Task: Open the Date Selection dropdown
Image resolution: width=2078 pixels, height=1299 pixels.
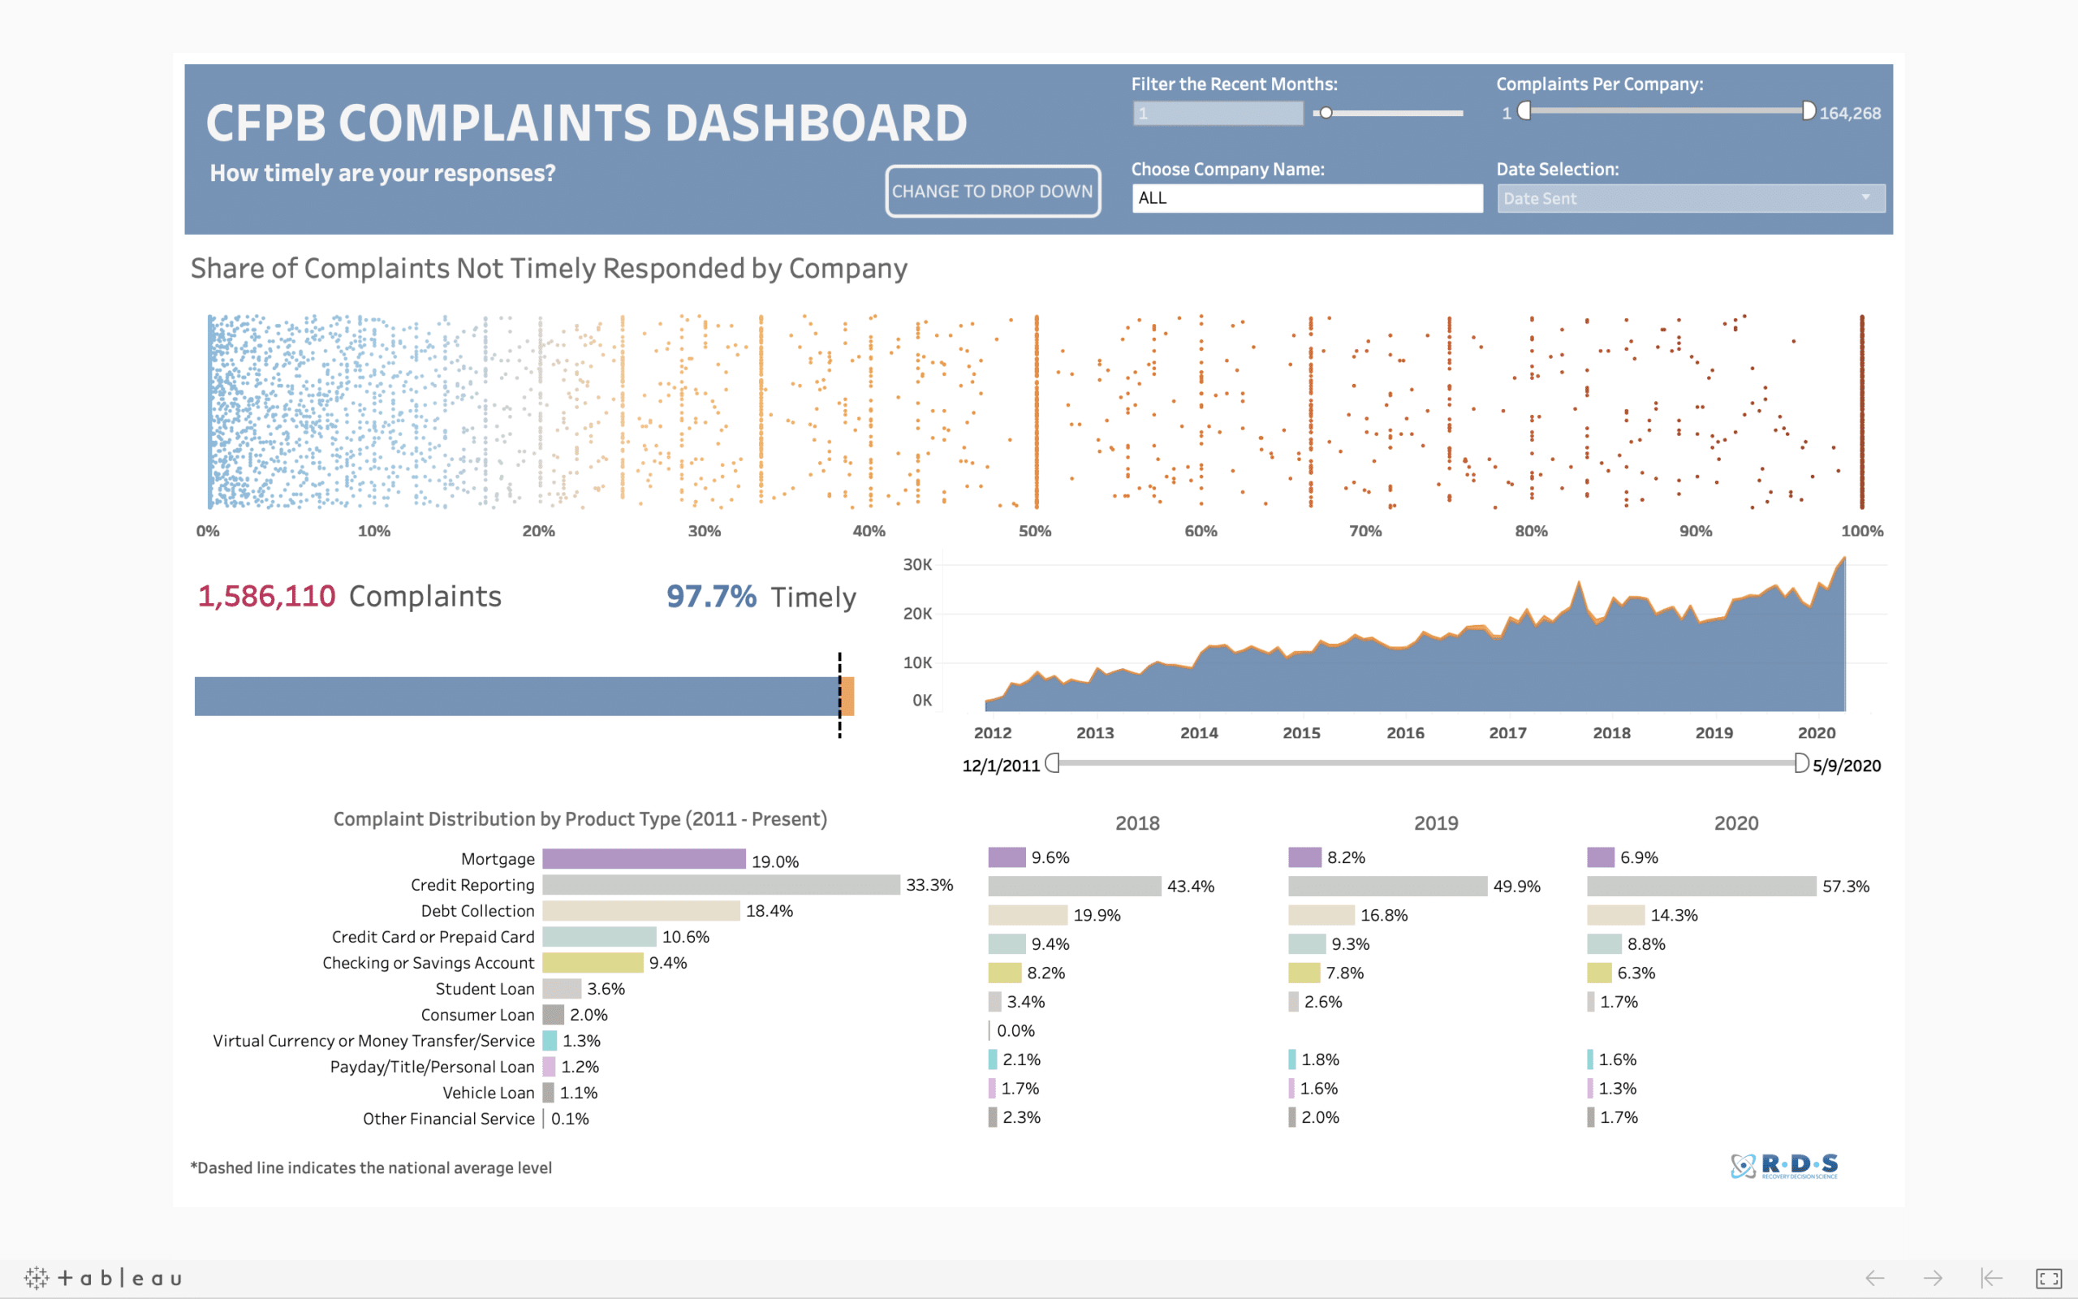Action: pyautogui.click(x=1691, y=198)
